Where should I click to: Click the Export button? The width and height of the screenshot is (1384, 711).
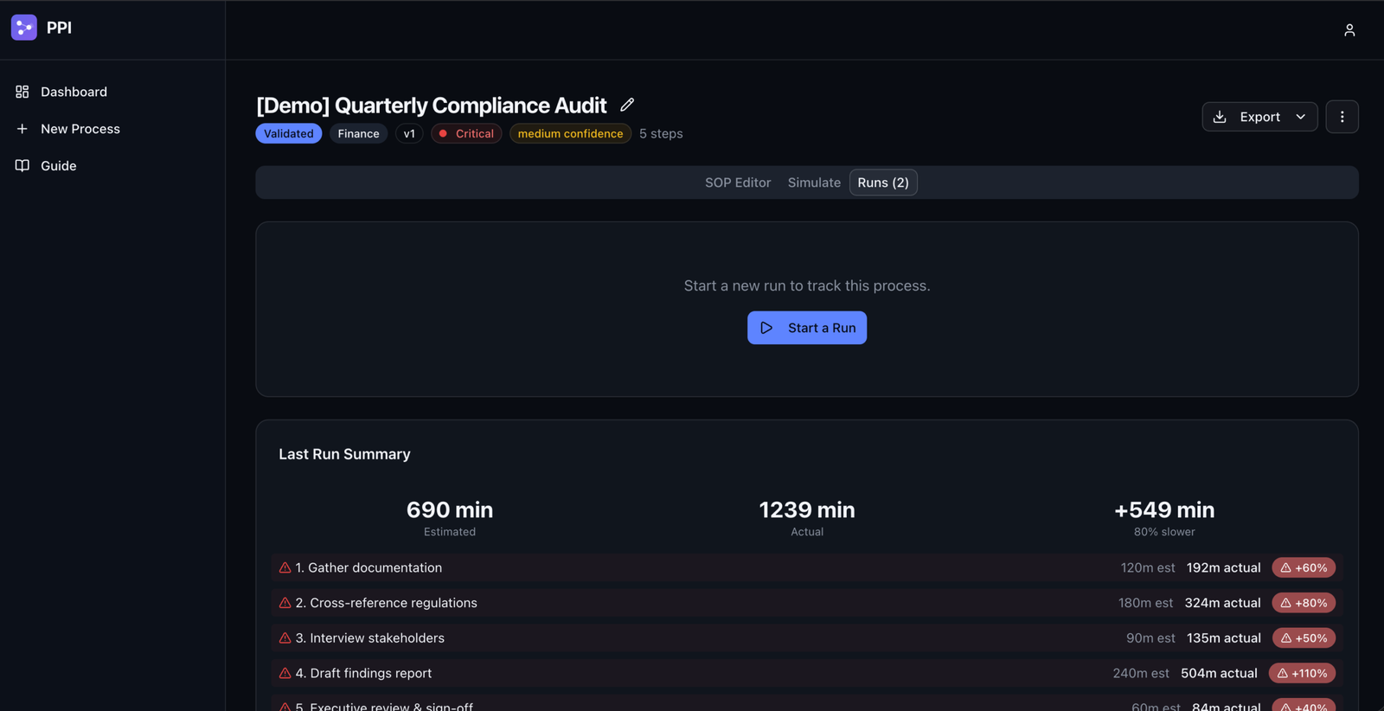point(1248,117)
